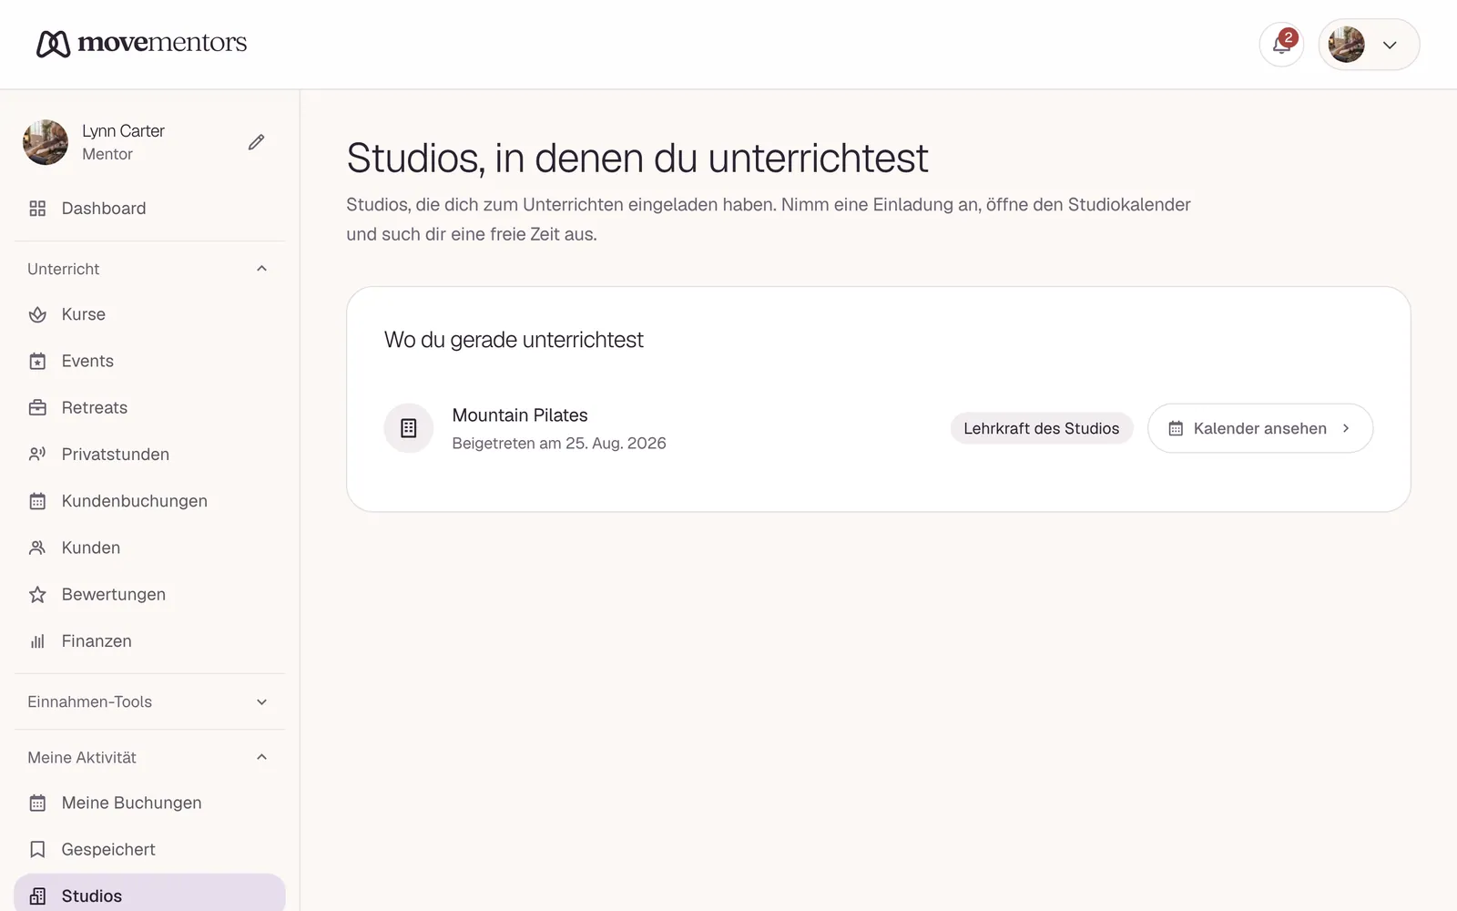
Task: Open Events menu entry
Action: click(149, 362)
